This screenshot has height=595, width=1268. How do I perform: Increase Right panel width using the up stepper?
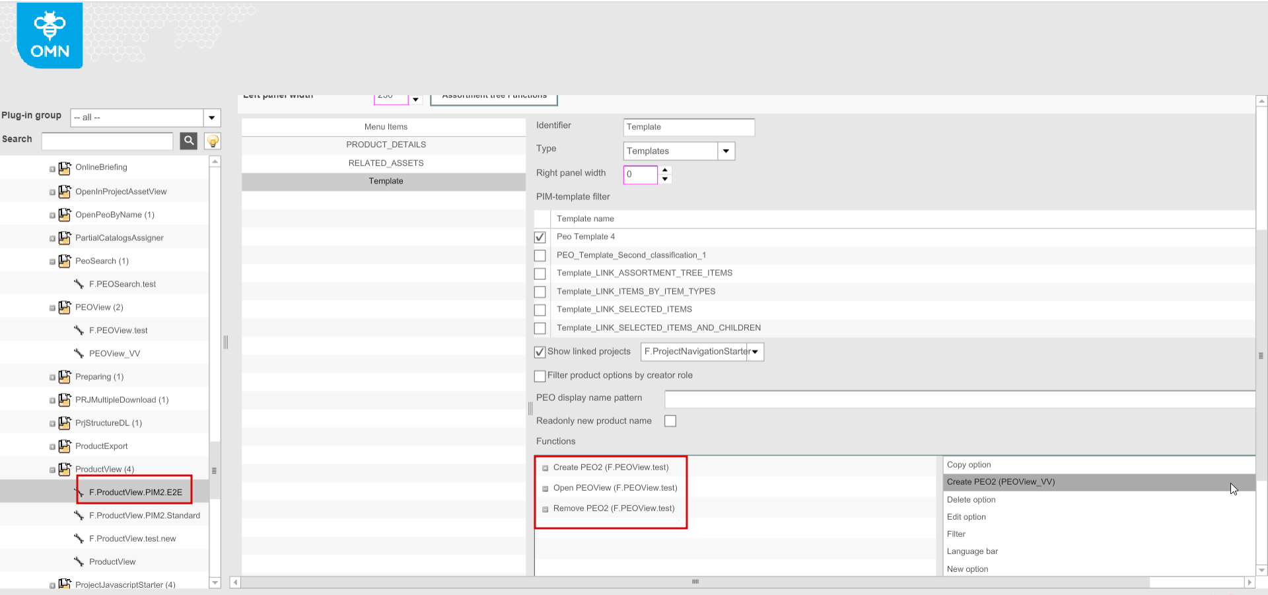click(x=665, y=171)
